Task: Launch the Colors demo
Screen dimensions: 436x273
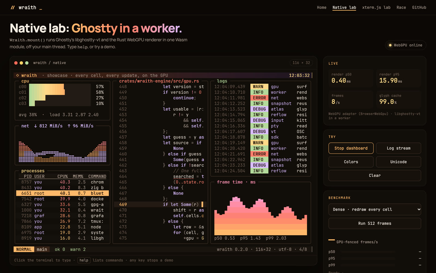Action: point(351,162)
